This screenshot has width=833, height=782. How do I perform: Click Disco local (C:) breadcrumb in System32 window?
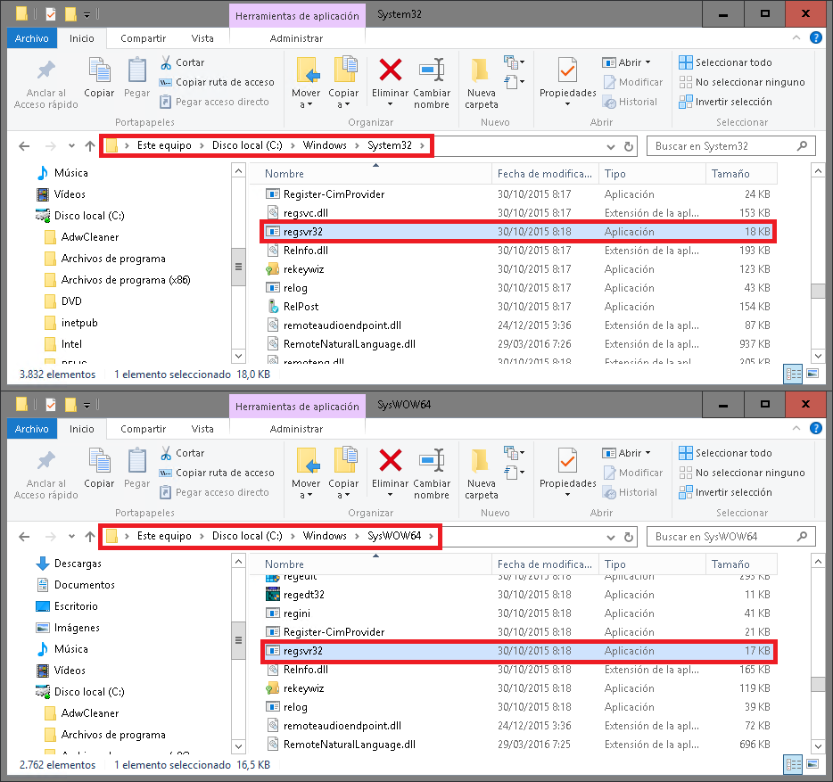247,145
